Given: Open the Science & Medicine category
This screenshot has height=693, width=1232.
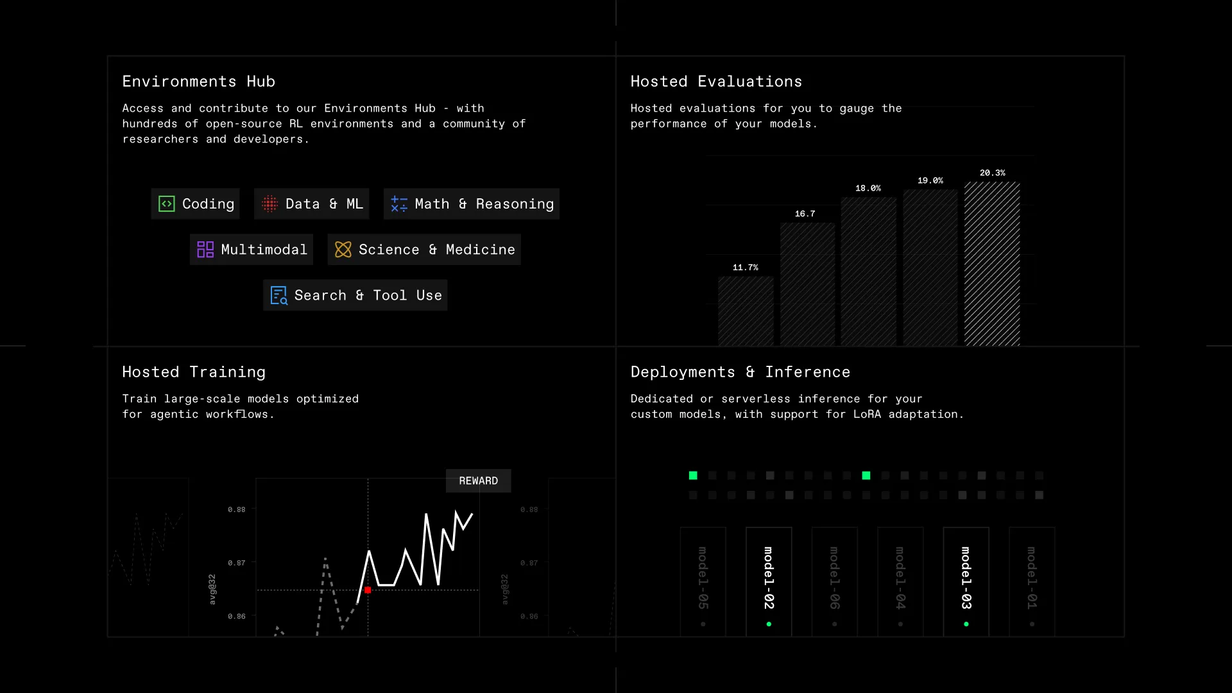Looking at the screenshot, I should coord(424,250).
